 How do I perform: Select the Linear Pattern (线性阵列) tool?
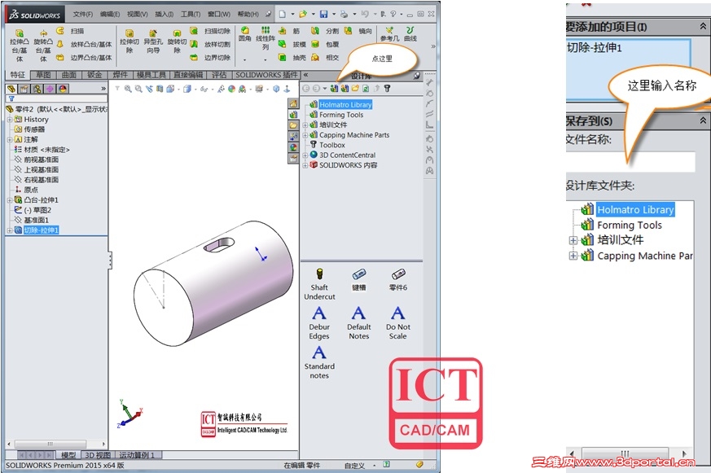[266, 38]
